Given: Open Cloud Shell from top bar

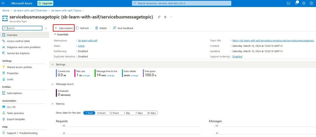Looking at the screenshot, I should (288, 3).
